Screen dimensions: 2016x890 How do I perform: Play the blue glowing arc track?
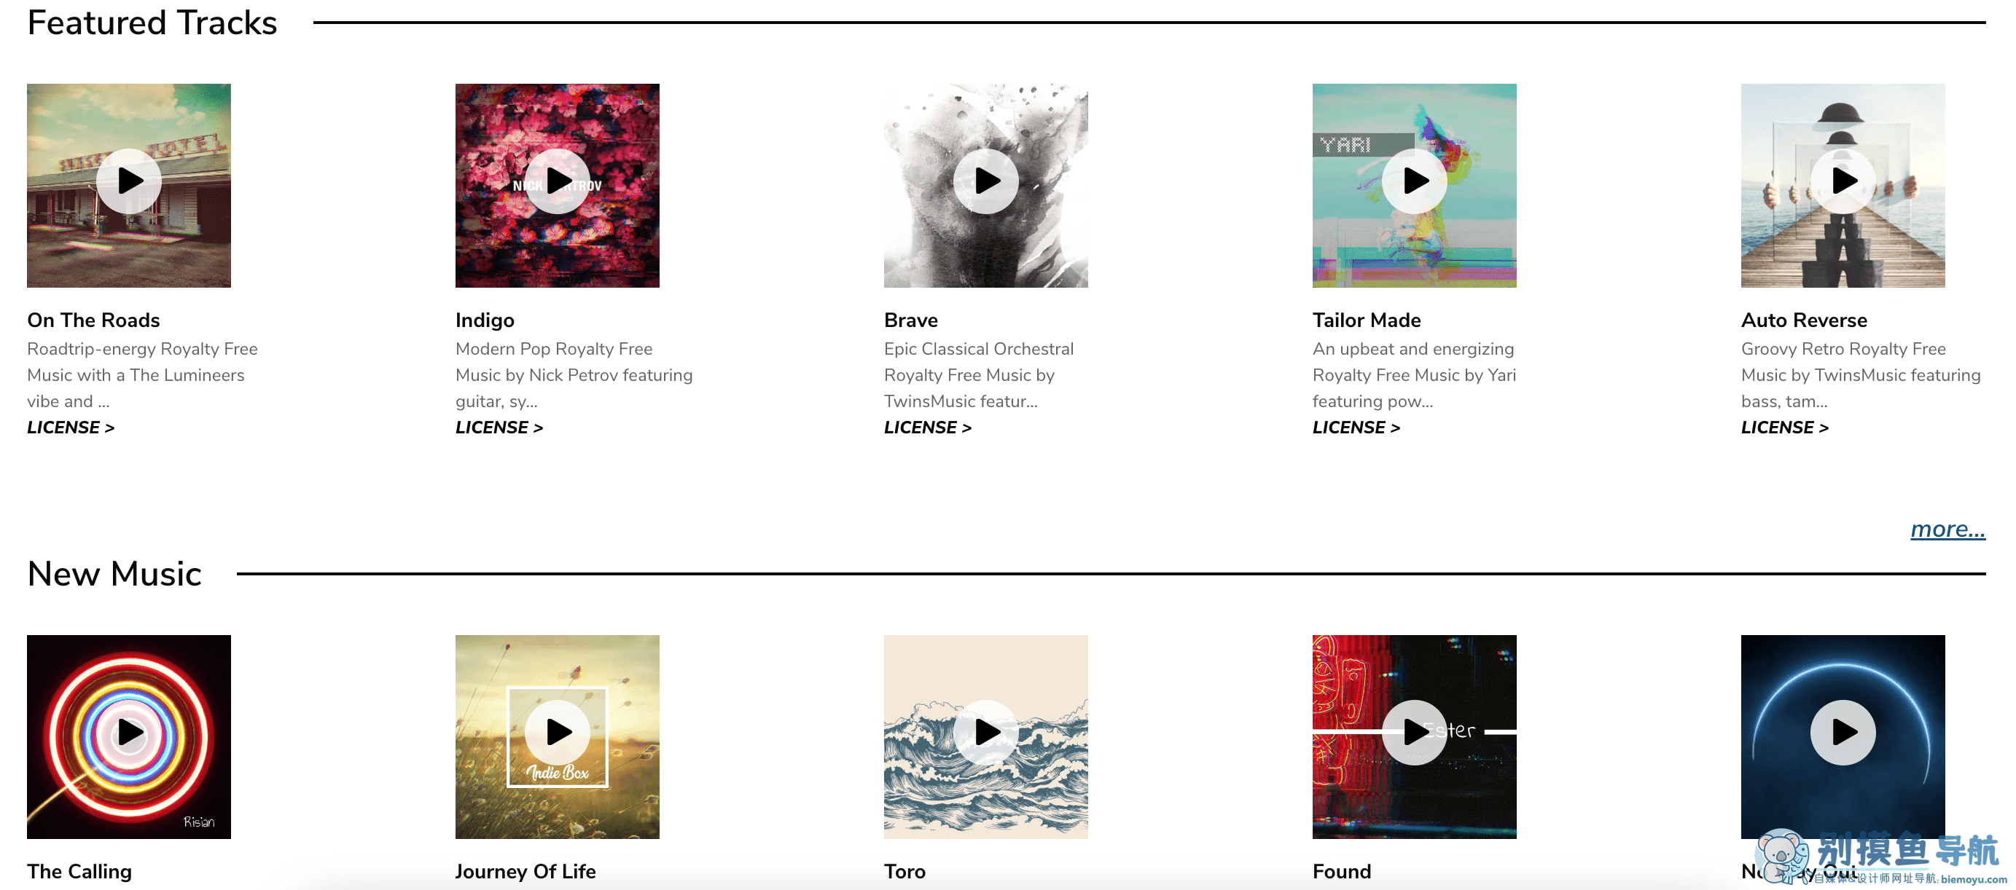pos(1843,733)
